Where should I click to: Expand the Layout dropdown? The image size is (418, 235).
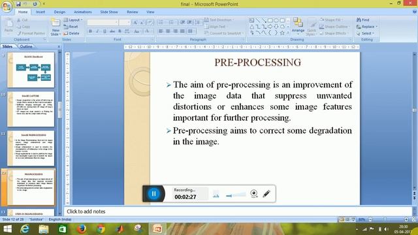(73, 20)
